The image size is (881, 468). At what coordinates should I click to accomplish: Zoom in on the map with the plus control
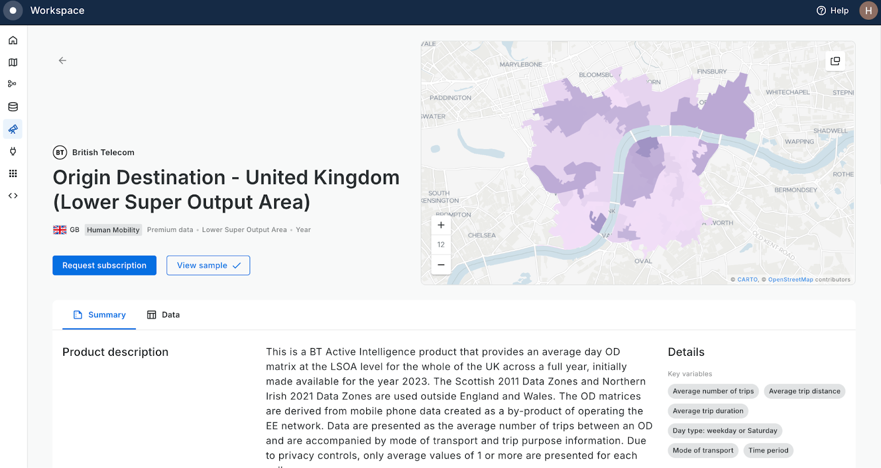[x=440, y=224]
